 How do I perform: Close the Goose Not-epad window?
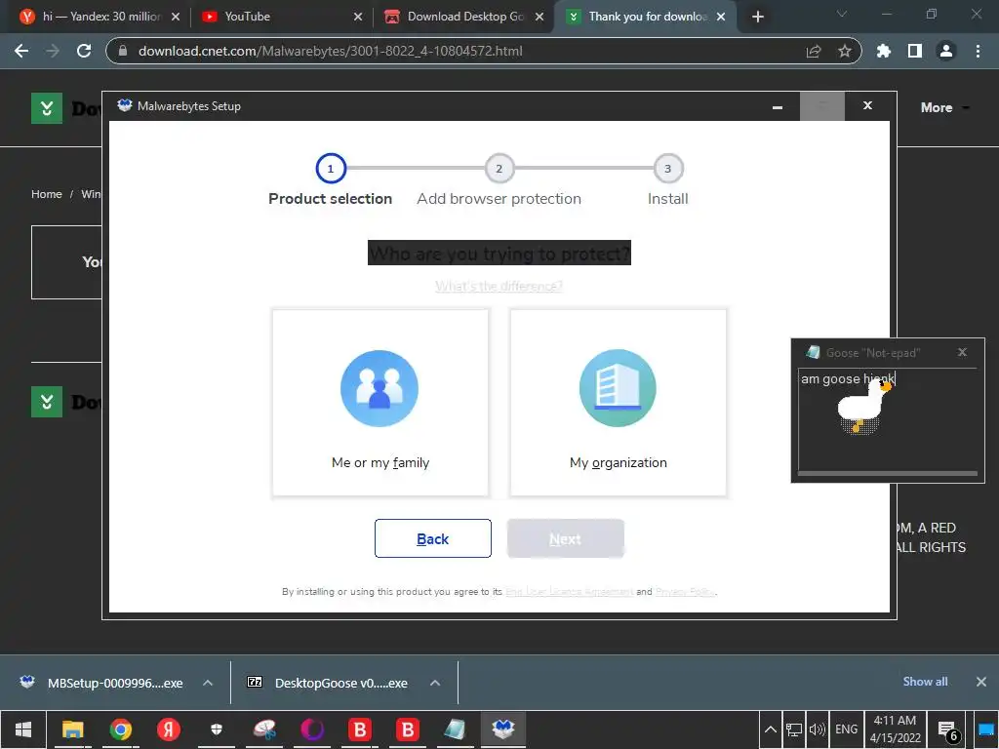962,352
